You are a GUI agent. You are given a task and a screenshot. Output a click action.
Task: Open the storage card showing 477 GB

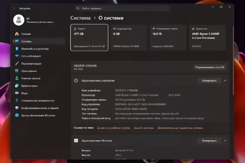89,38
